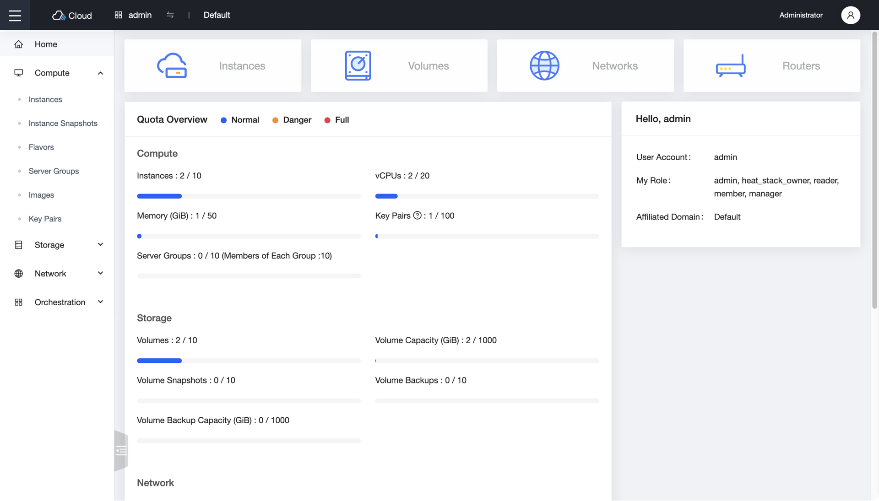The image size is (879, 501).
Task: Click the Volumes quota progress bar
Action: click(249, 361)
